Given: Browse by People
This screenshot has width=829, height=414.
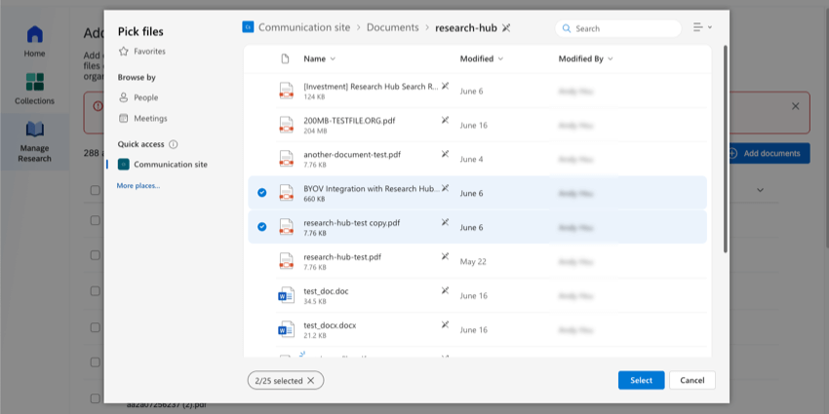Looking at the screenshot, I should (138, 97).
